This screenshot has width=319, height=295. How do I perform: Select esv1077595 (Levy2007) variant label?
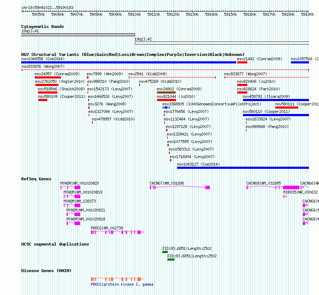190,142
